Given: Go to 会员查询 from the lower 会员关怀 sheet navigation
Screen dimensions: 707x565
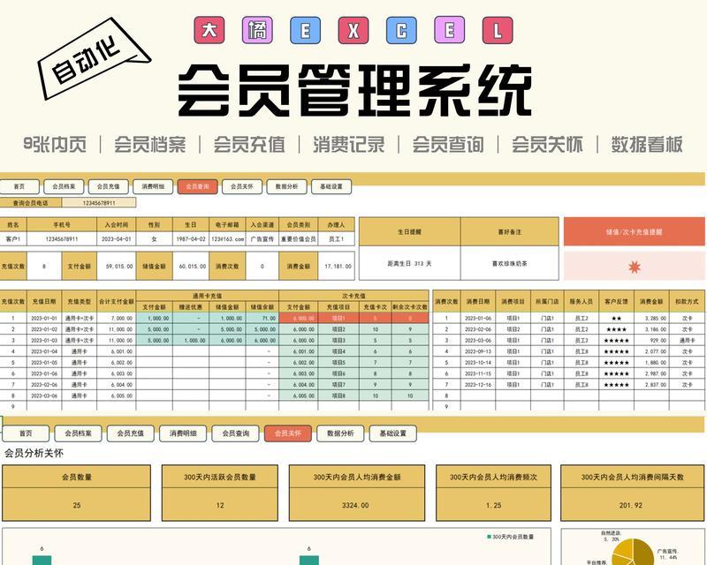Looking at the screenshot, I should coord(235,433).
